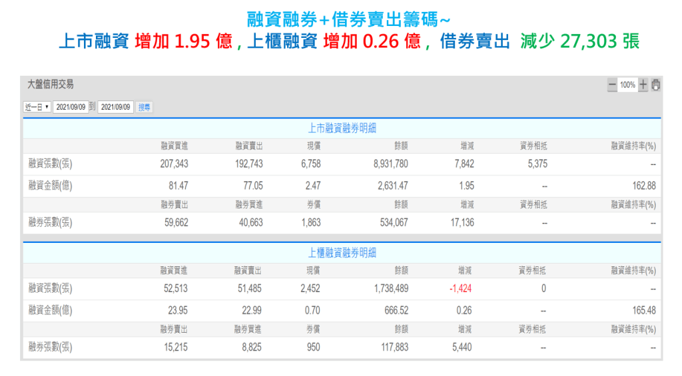The width and height of the screenshot is (682, 376).
Task: Click the end date input field
Action: 115,106
